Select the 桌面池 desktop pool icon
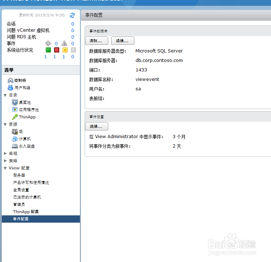Image resolution: width=271 pixels, height=262 pixels. [x=15, y=102]
